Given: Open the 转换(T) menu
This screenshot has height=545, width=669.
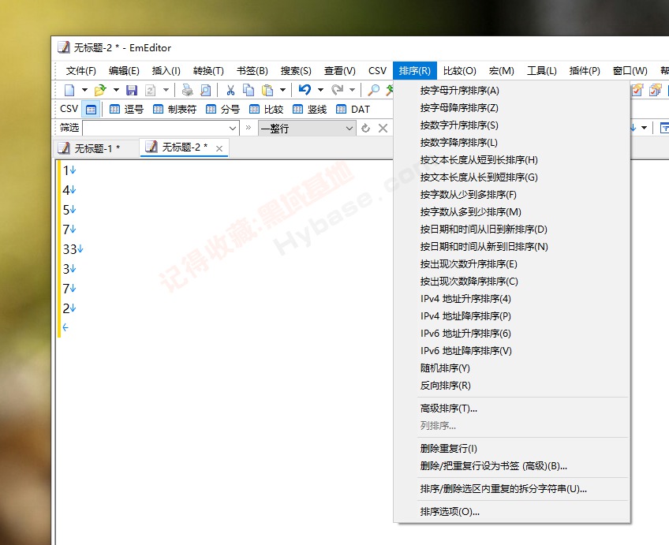Looking at the screenshot, I should tap(208, 71).
